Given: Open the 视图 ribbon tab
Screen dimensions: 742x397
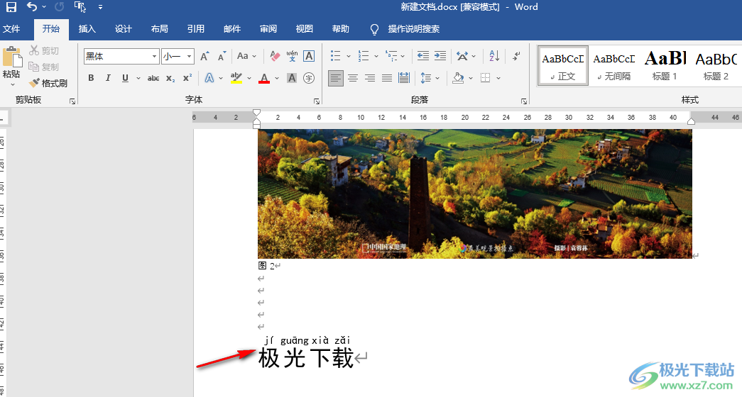Looking at the screenshot, I should coord(305,29).
